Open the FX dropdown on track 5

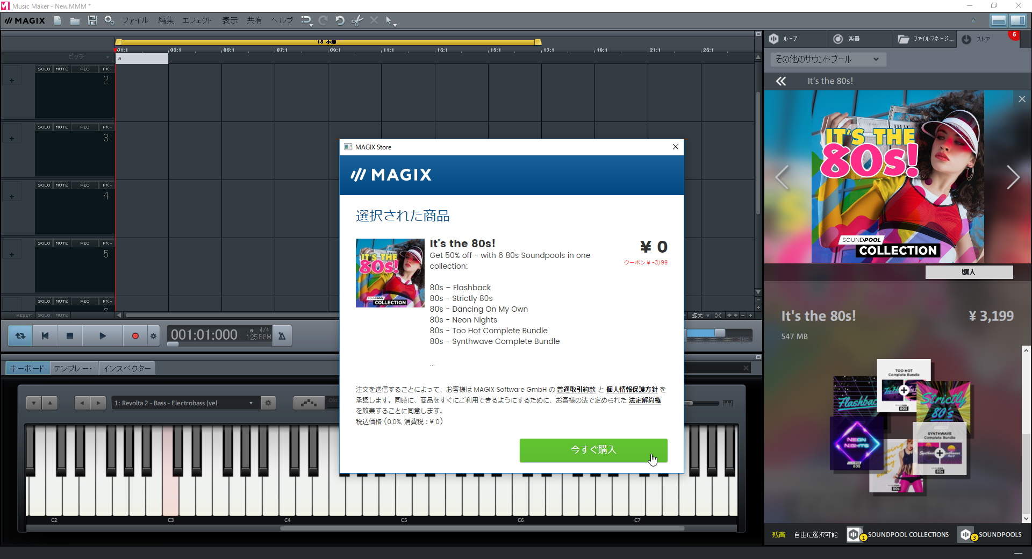[107, 243]
